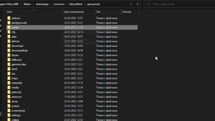Select the download folder icon

tap(9, 46)
